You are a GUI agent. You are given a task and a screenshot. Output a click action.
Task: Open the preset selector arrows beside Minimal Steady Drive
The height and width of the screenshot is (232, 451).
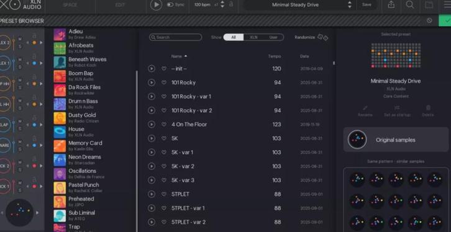[x=350, y=4]
